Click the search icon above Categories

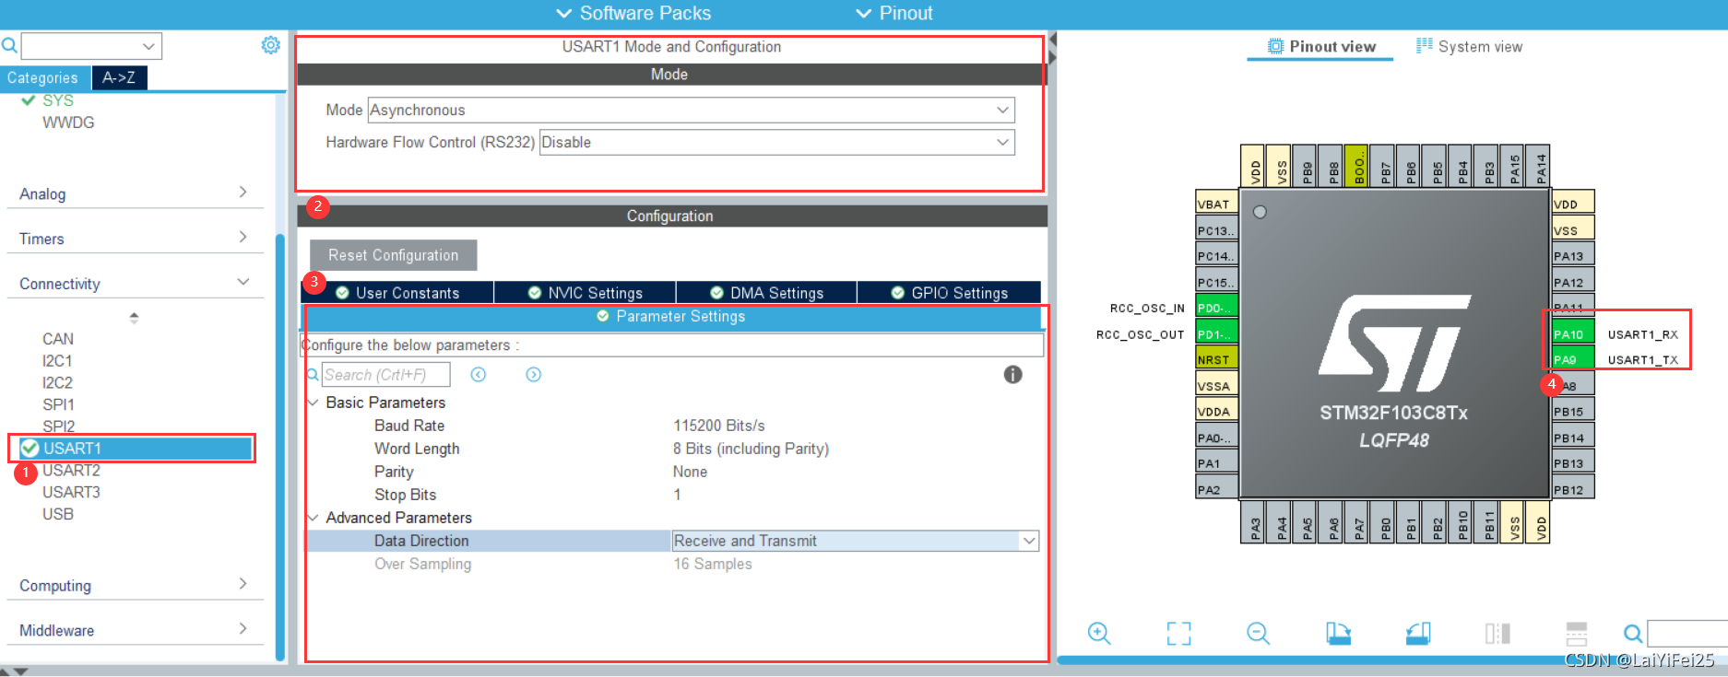click(9, 45)
